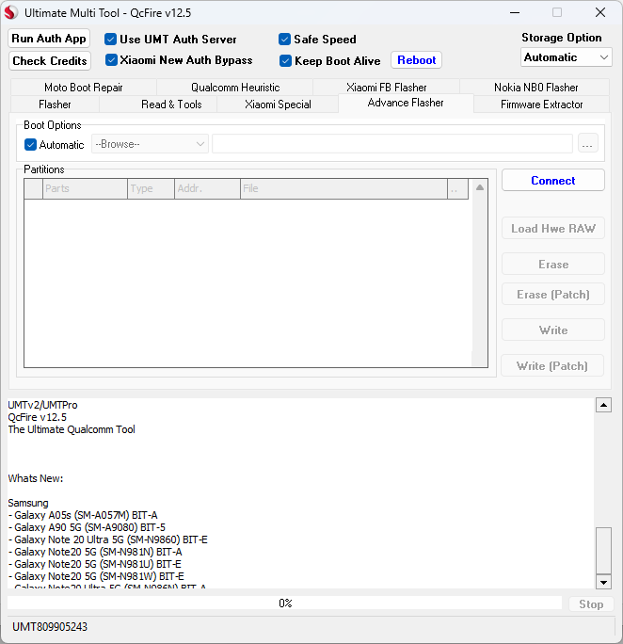Click the Galaxy Note20 5G (SM-N981W) entry

click(x=96, y=576)
